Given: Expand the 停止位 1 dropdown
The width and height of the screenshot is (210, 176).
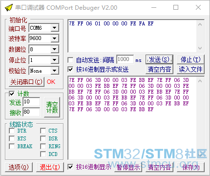Looking at the screenshot, I should tap(54, 60).
